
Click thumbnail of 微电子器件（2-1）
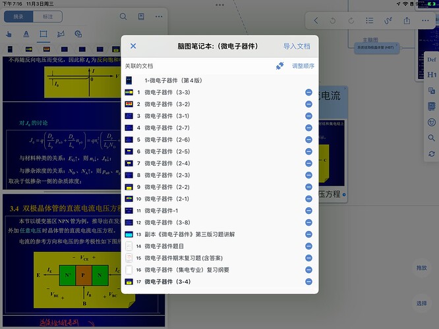(x=129, y=199)
